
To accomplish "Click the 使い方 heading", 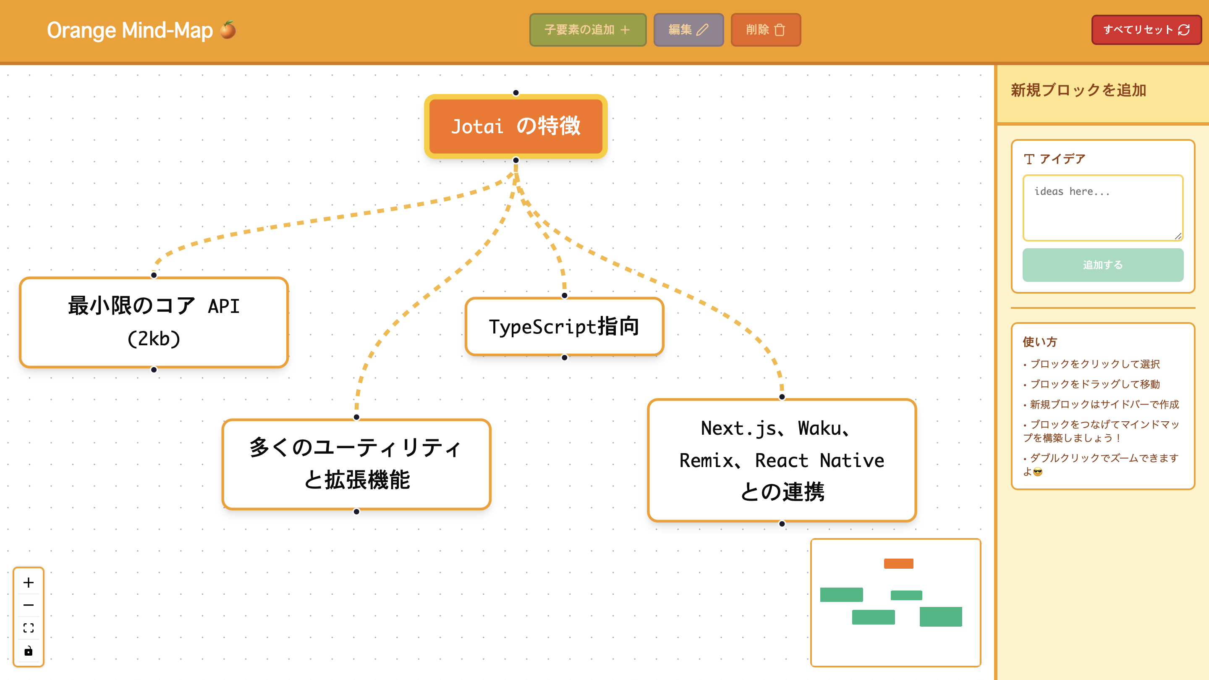I will pyautogui.click(x=1039, y=342).
